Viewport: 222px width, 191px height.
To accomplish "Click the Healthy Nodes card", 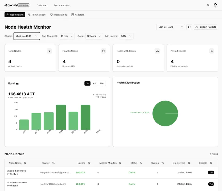I will click(84, 58).
